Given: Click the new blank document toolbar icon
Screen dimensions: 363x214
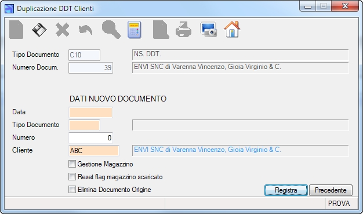Looking at the screenshot, I should coord(16,30).
